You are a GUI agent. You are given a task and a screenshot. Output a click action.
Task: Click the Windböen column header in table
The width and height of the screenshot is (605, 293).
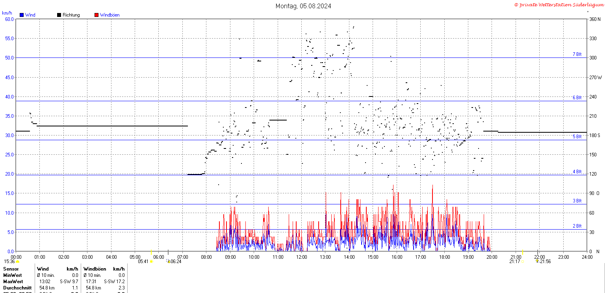coord(95,269)
